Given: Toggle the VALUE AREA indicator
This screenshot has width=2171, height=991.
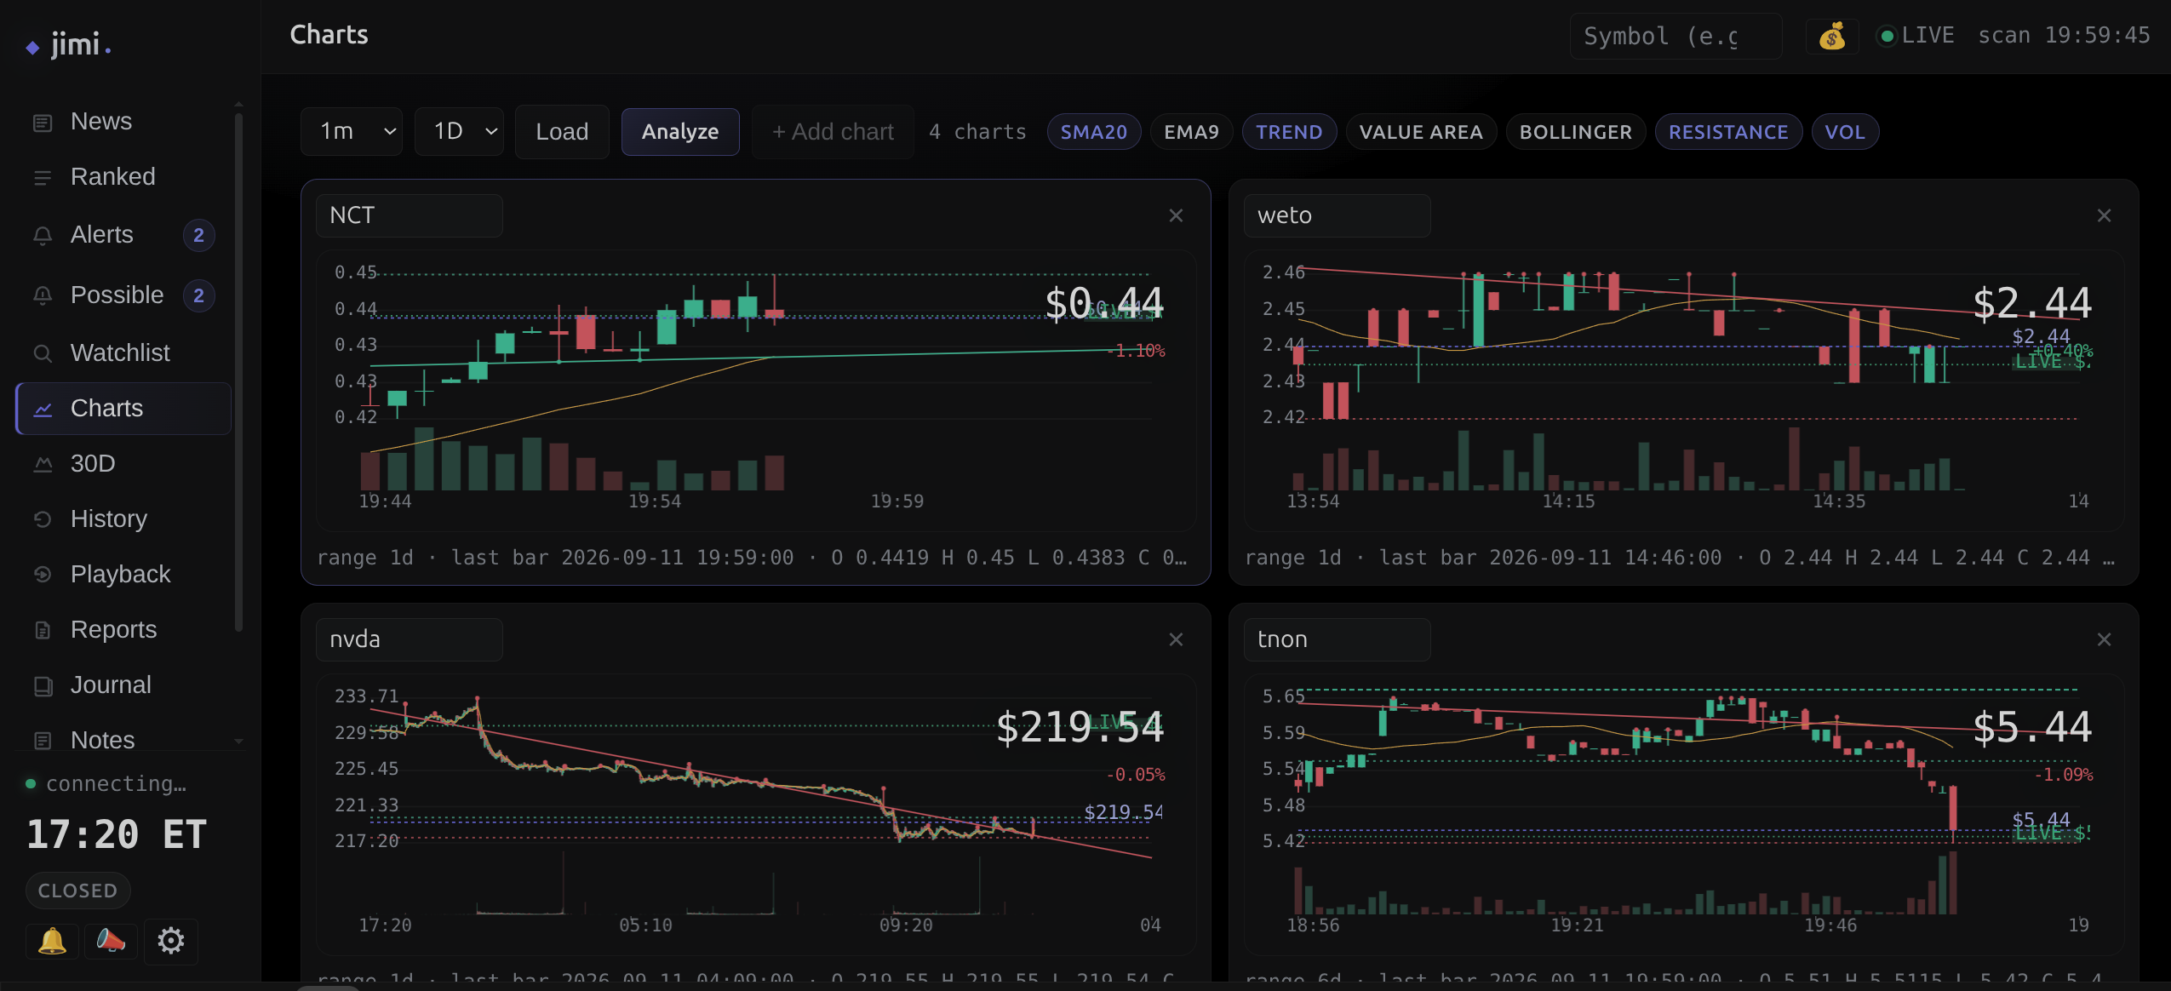Looking at the screenshot, I should tap(1421, 132).
